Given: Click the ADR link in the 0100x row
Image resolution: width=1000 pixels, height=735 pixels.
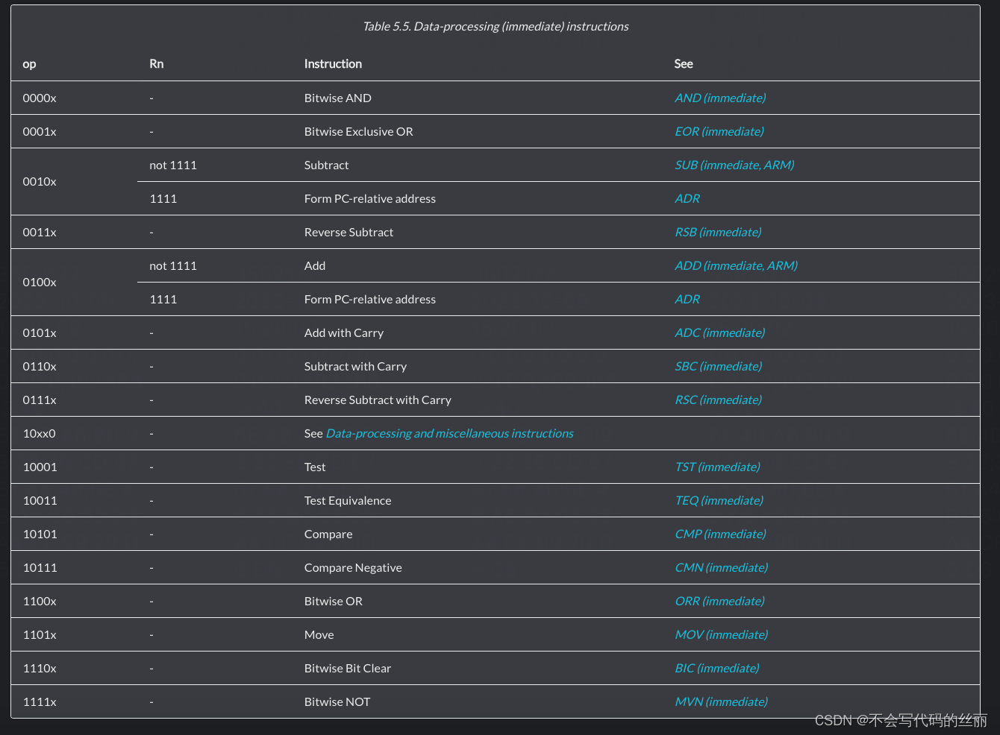Looking at the screenshot, I should 687,299.
